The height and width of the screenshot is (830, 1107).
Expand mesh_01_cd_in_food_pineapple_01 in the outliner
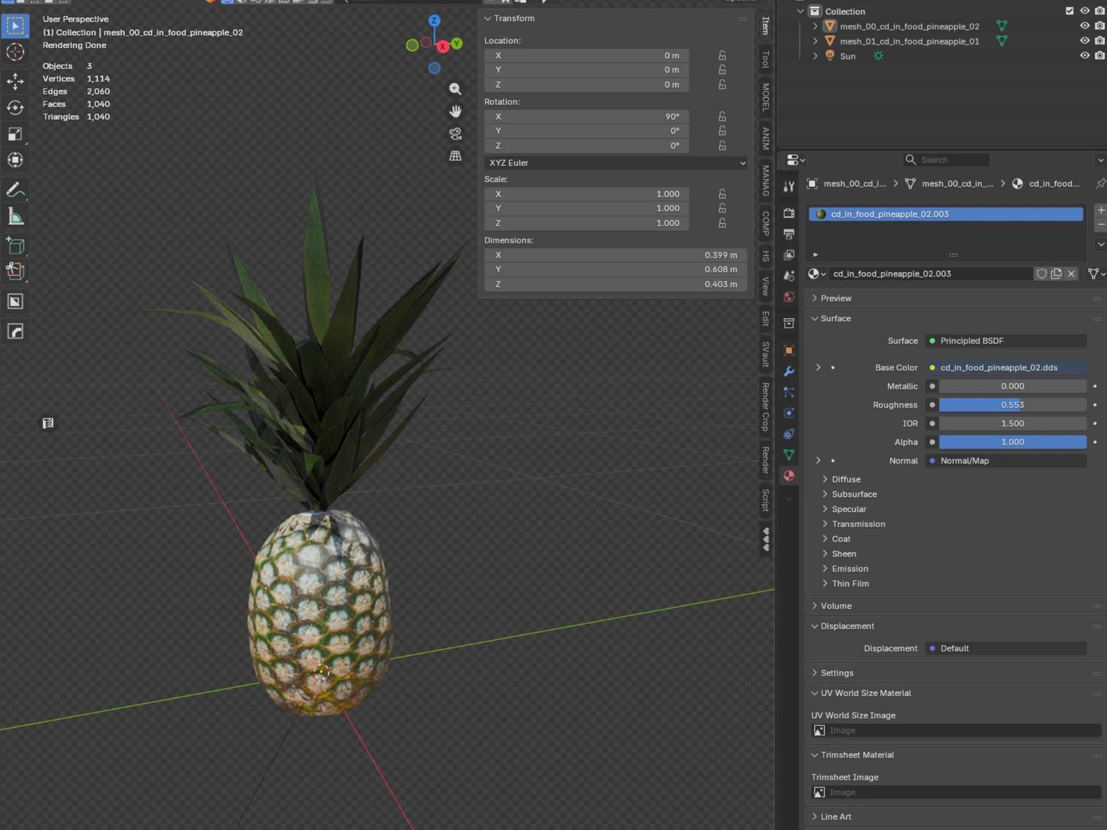(x=815, y=41)
